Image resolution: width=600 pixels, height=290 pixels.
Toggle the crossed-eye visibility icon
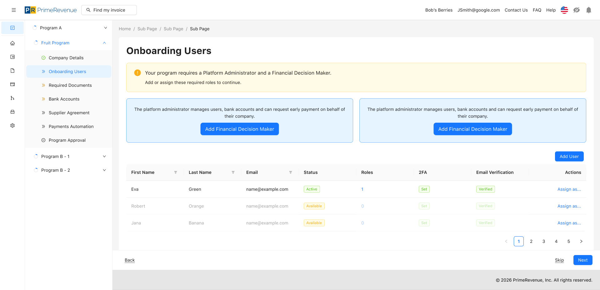577,10
